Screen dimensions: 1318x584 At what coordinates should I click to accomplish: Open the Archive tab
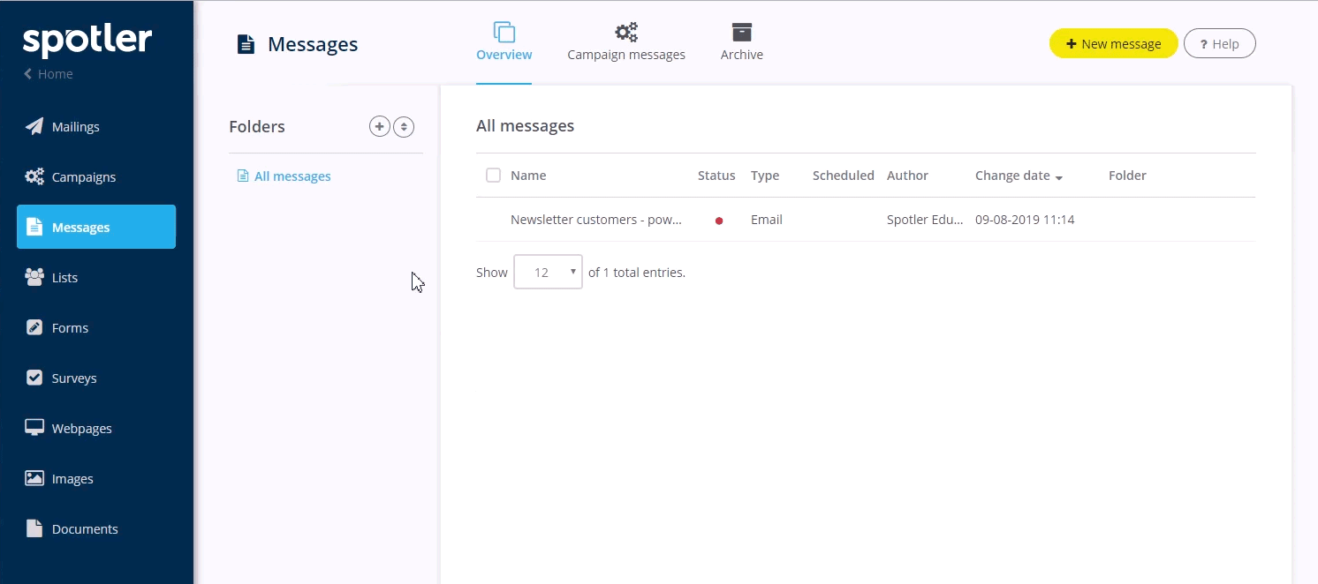(741, 43)
